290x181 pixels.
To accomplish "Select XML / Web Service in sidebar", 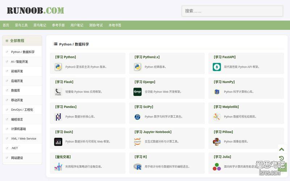I will coord(24,139).
